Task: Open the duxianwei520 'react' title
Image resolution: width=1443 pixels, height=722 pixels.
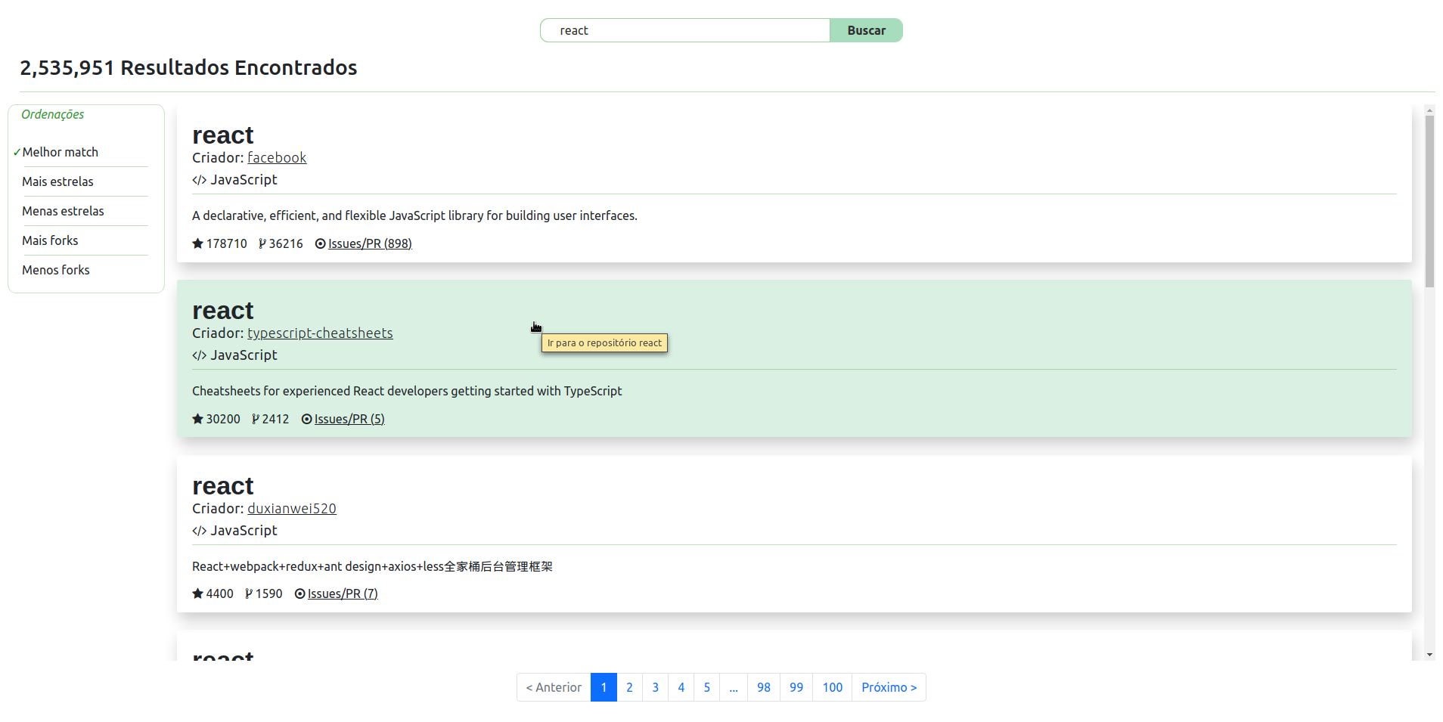Action: coord(222,486)
